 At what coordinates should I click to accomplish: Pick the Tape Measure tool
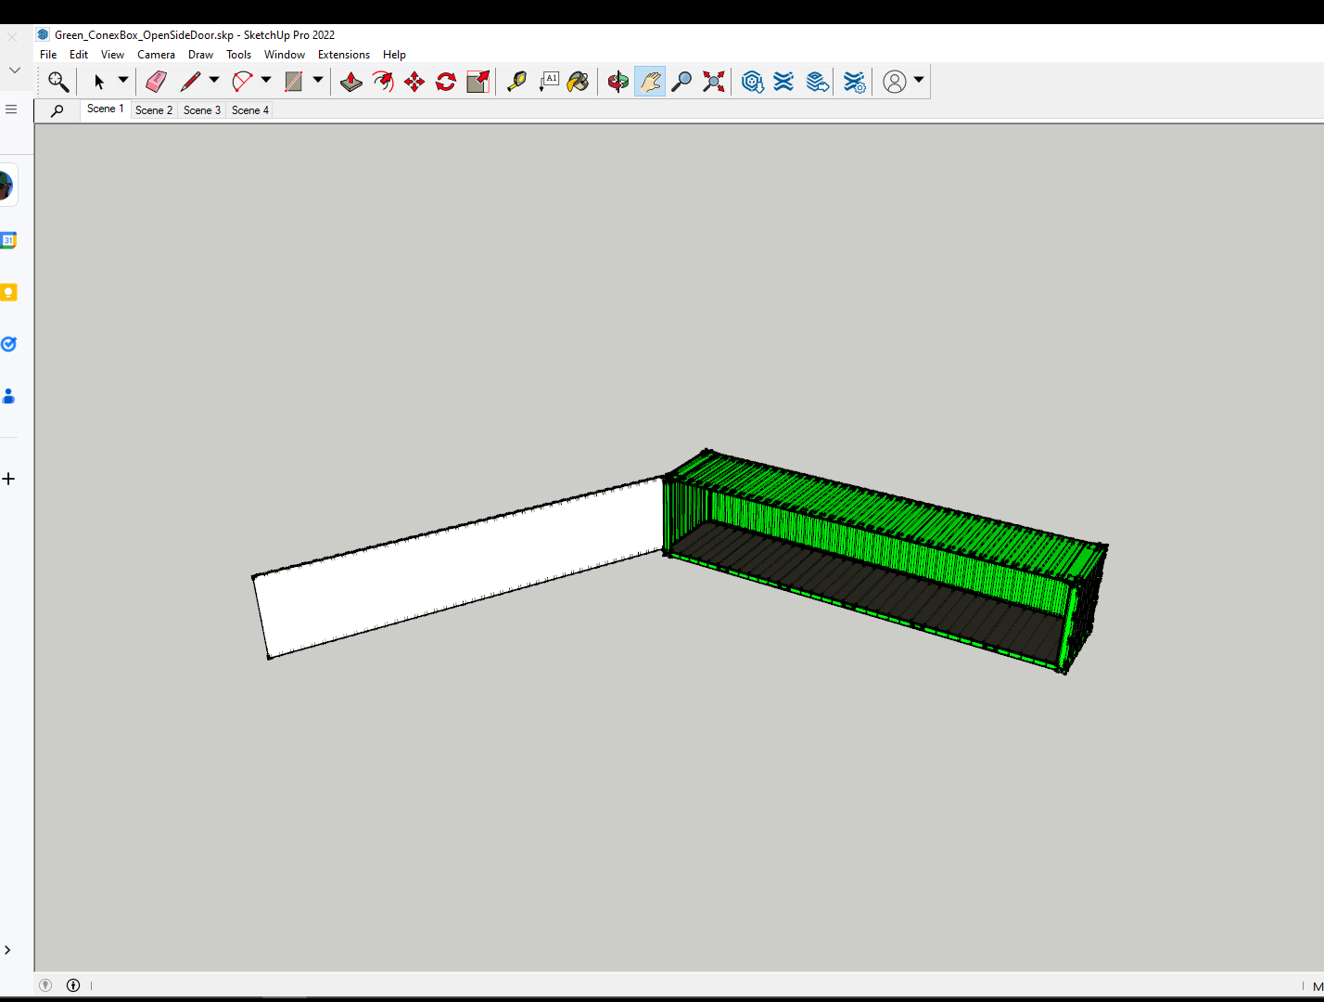coord(516,82)
